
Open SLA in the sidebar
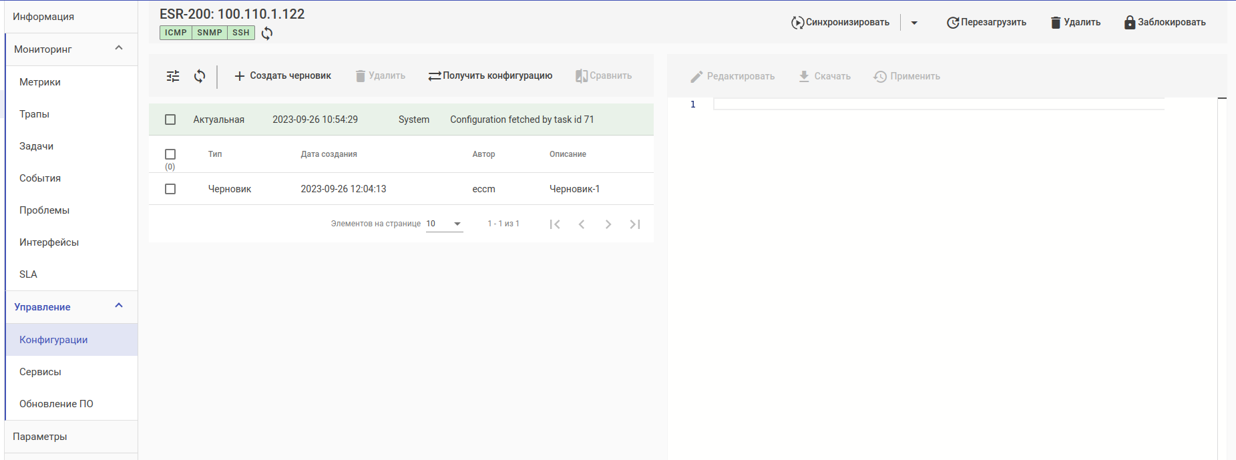pyautogui.click(x=71, y=274)
